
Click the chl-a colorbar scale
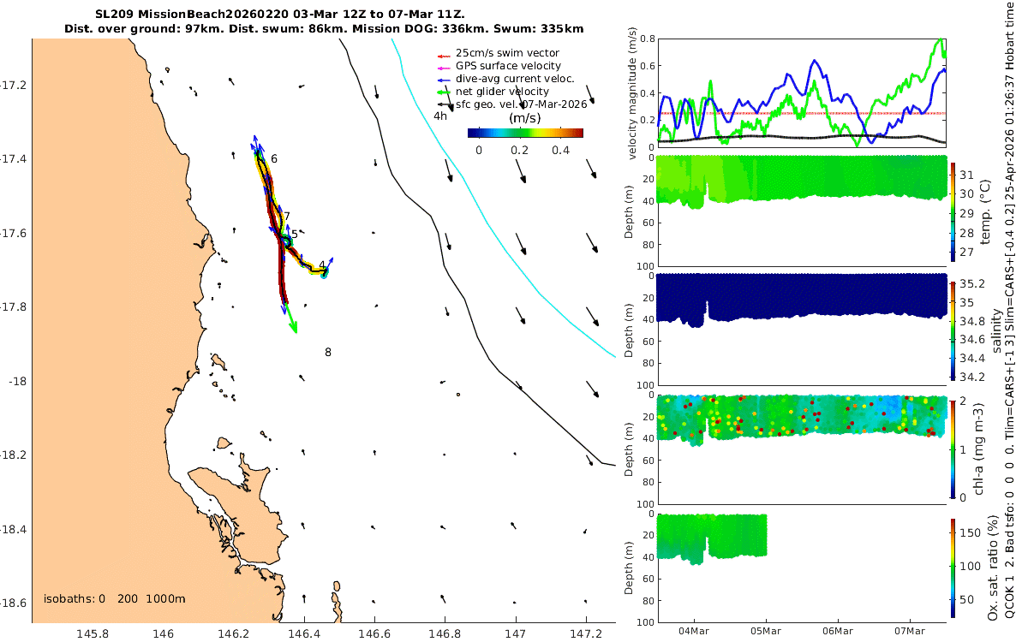click(x=953, y=448)
